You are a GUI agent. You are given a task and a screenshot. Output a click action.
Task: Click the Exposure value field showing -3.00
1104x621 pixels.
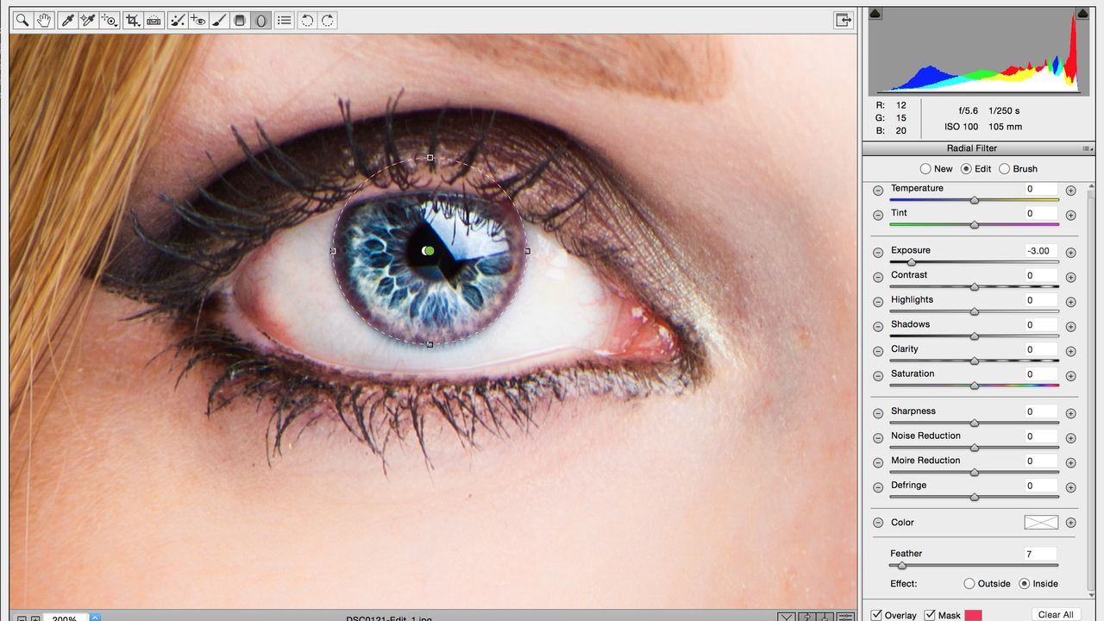1041,251
